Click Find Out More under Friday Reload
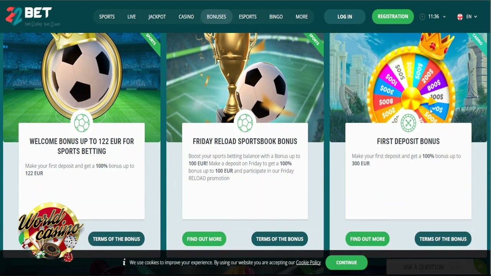The image size is (491, 276). [x=204, y=239]
